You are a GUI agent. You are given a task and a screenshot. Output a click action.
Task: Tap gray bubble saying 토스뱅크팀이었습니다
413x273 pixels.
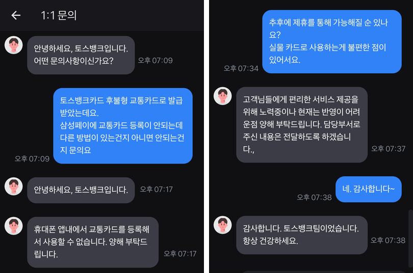(x=302, y=235)
